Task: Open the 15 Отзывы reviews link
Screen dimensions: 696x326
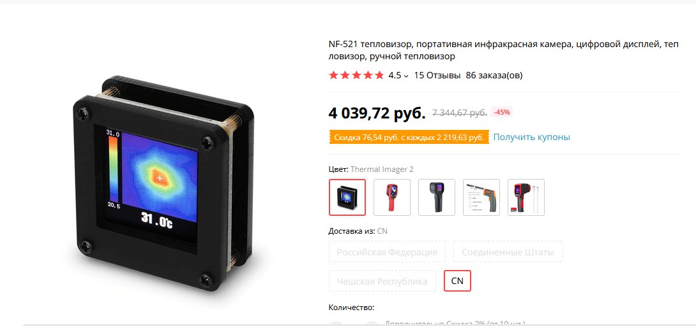Action: (x=437, y=75)
